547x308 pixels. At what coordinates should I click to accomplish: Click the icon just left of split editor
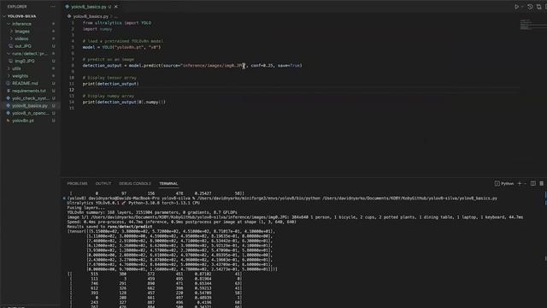(x=539, y=7)
